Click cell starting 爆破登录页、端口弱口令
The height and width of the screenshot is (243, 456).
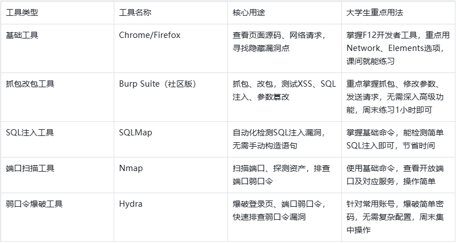284,217
